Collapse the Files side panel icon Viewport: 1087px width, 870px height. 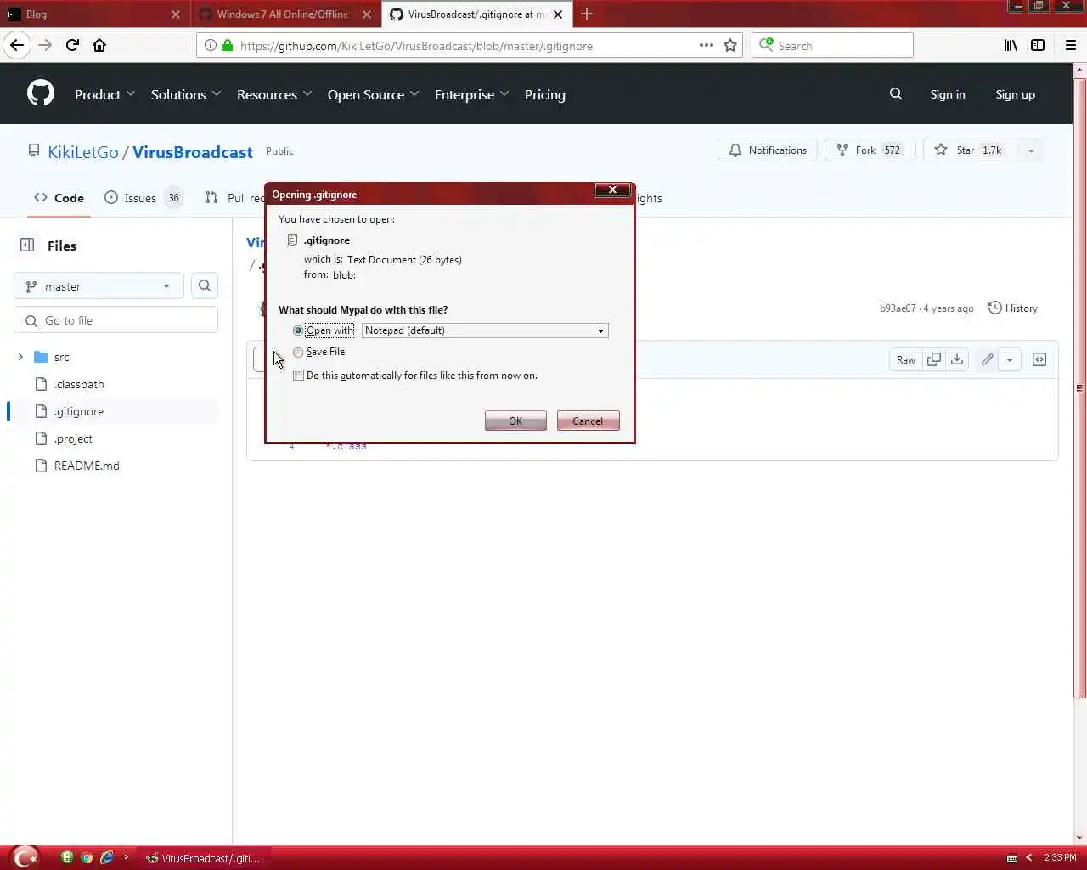pos(27,245)
